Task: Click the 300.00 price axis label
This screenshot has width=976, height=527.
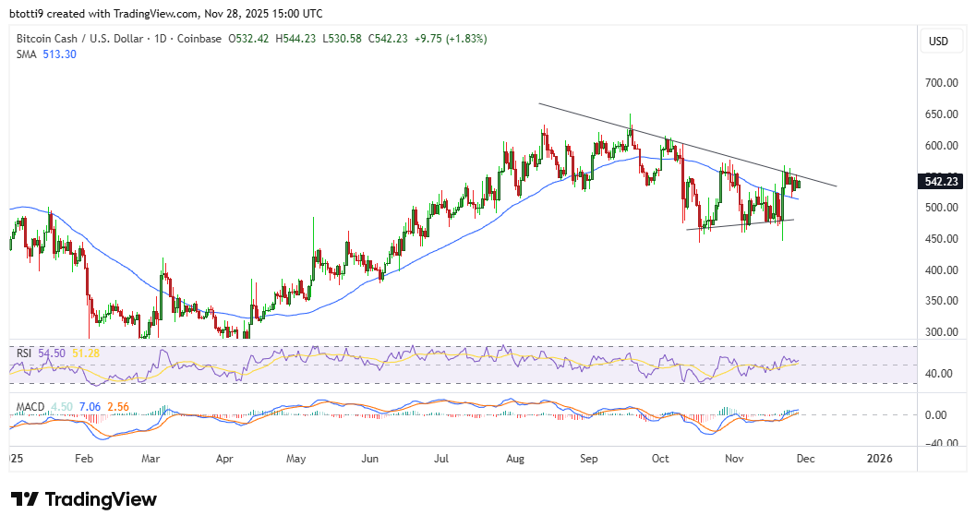Action: tap(941, 332)
